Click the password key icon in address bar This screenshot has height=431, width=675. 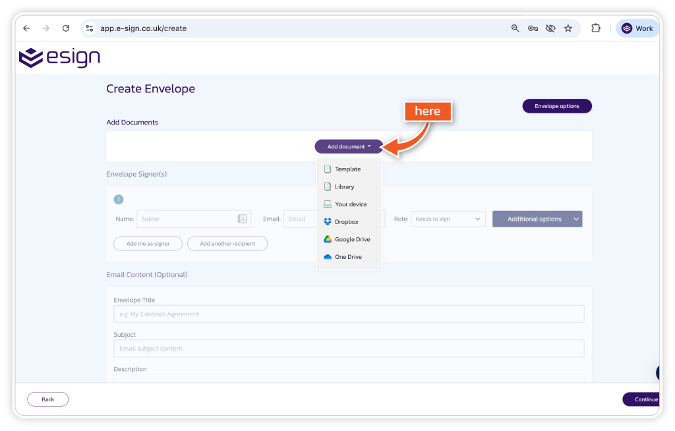point(533,28)
